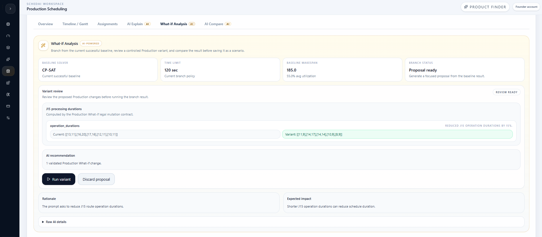Select the calendar scheduling icon in sidebar
The width and height of the screenshot is (542, 237).
coord(8,71)
